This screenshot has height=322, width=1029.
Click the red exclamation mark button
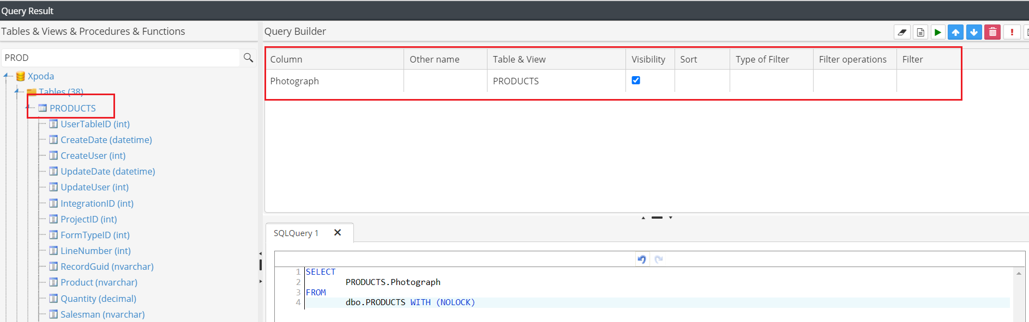click(x=1012, y=32)
